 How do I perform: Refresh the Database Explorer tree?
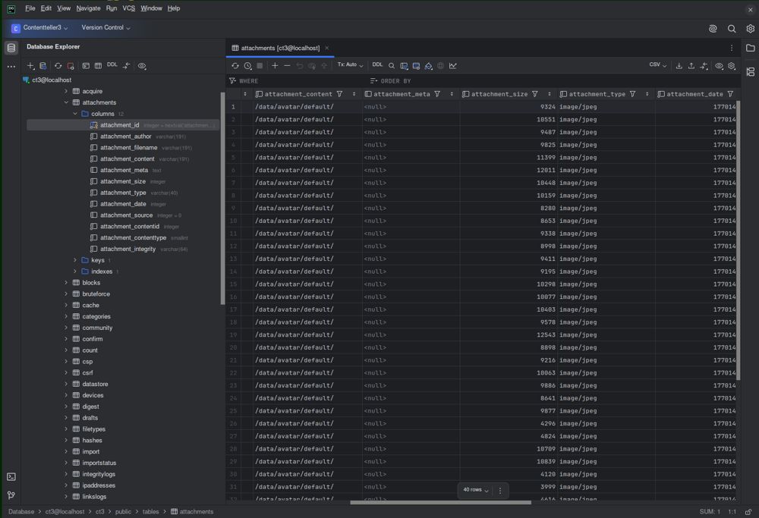coord(58,66)
